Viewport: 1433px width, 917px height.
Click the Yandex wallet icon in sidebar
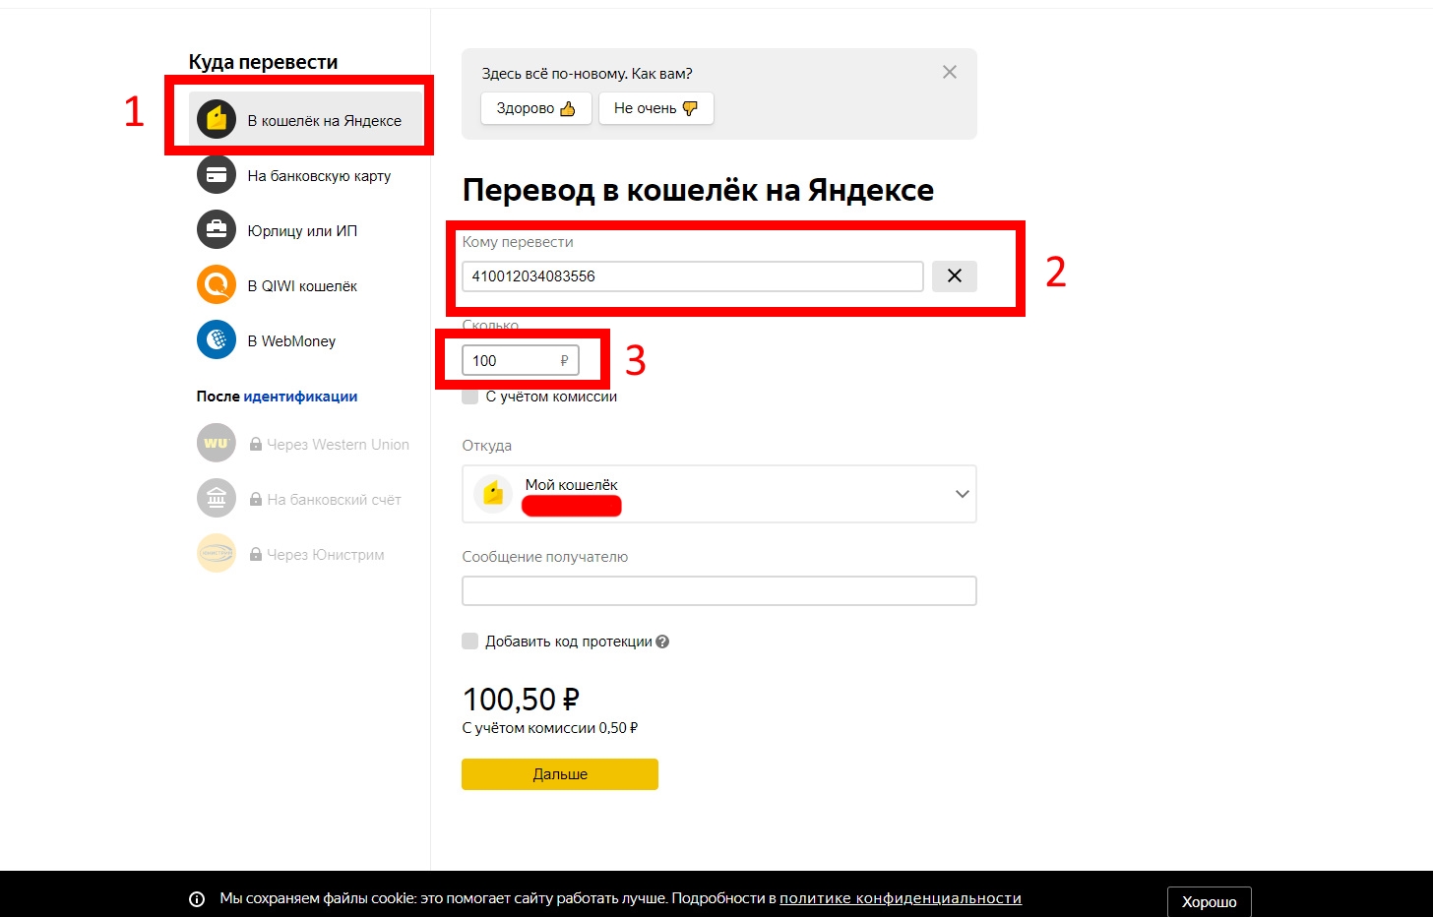click(x=217, y=120)
